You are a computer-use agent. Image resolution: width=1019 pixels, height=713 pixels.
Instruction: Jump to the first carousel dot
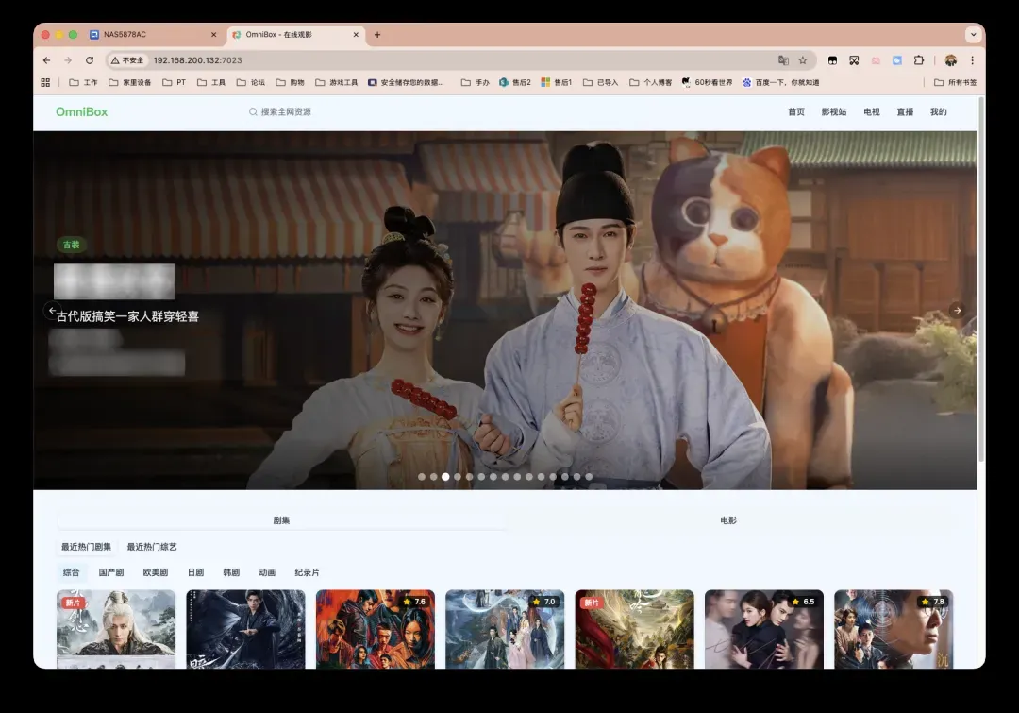(x=422, y=477)
